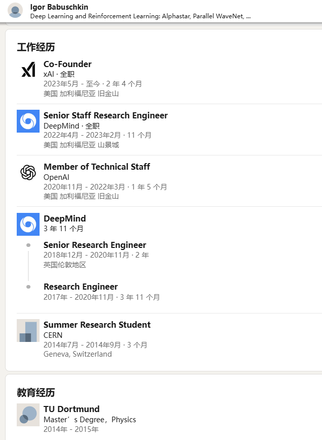Click the 教育经历 section heading
322x440 pixels.
click(35, 392)
